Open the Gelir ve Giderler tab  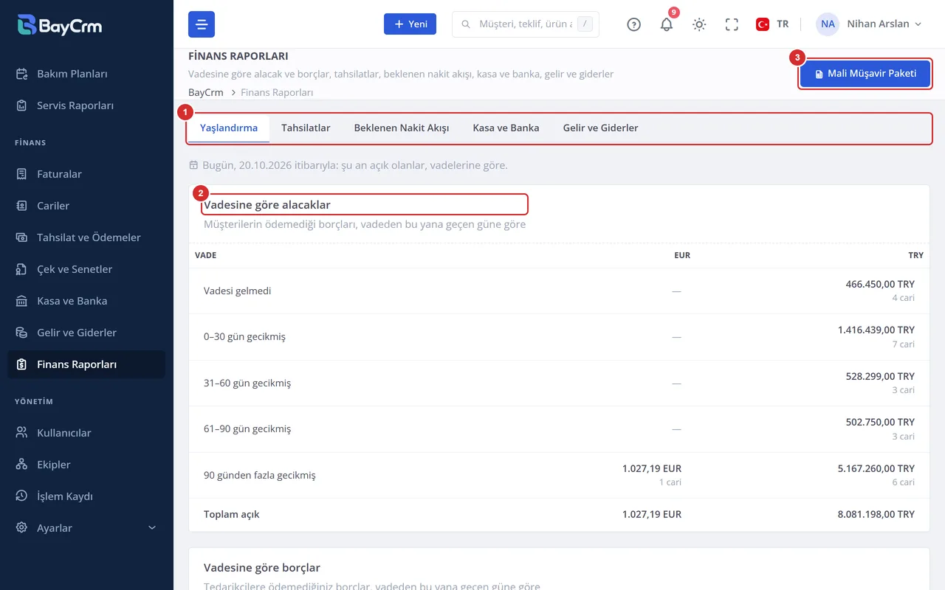click(600, 128)
